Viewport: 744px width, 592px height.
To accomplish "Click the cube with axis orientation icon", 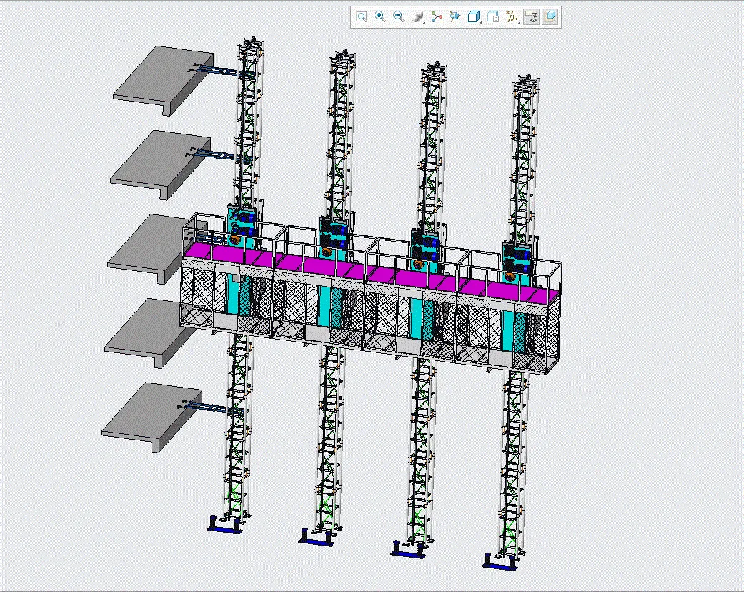I will point(455,17).
